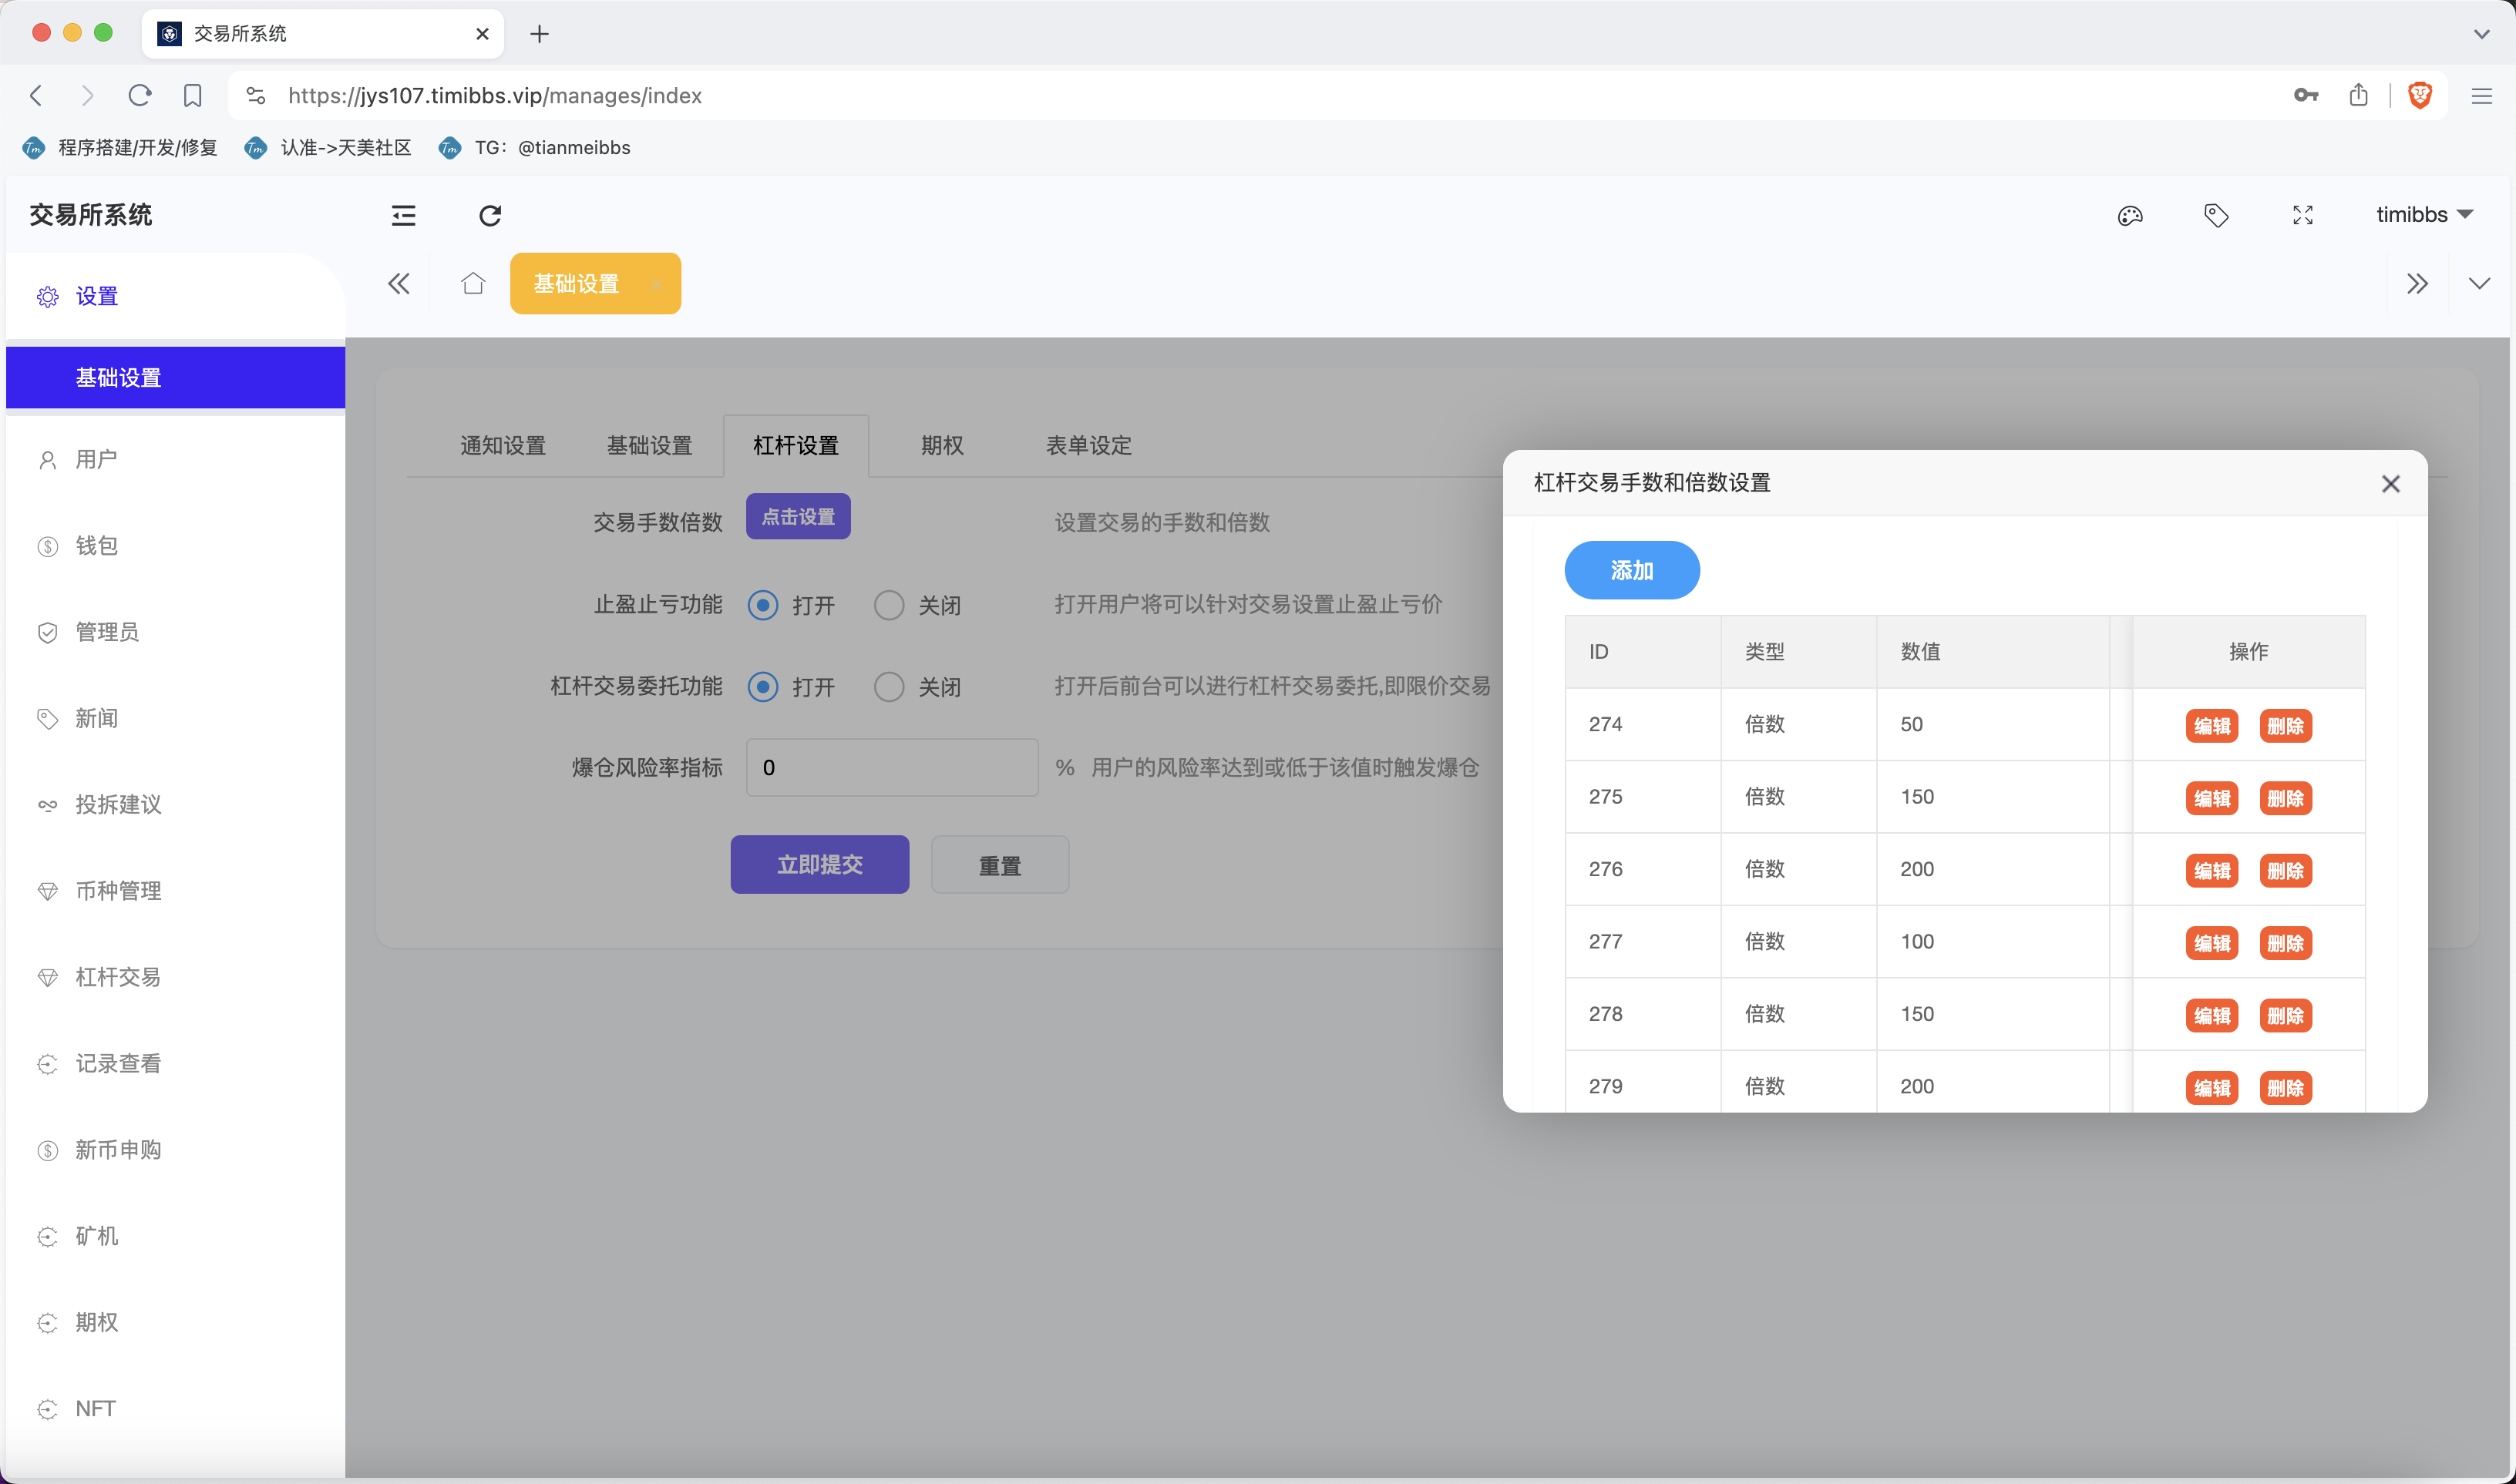Expand the tab options chevron dropdown
The width and height of the screenshot is (2516, 1484).
2478,284
